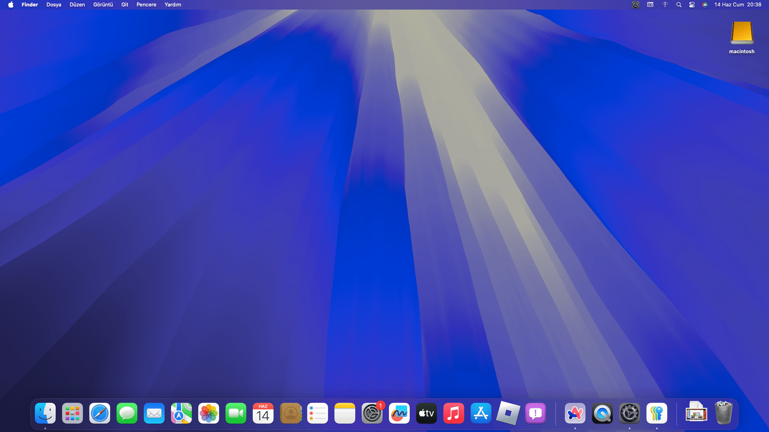Launch Roblox from the Dock
Viewport: 769px width, 432px height.
click(508, 413)
